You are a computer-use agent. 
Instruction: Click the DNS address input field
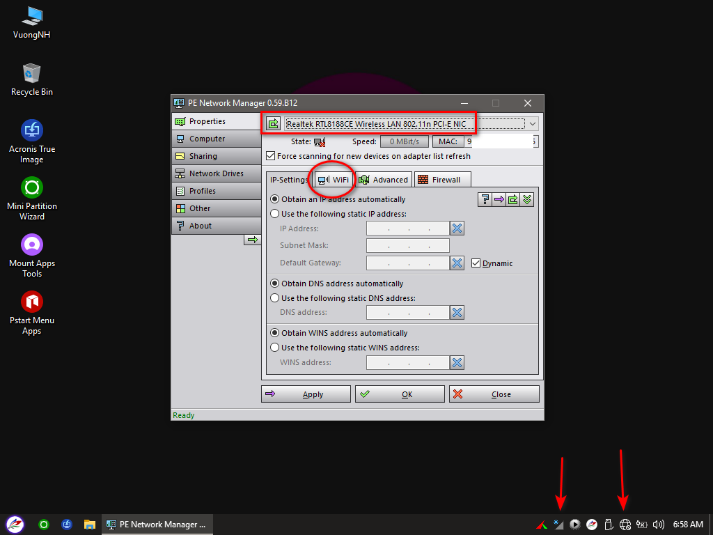tap(408, 313)
